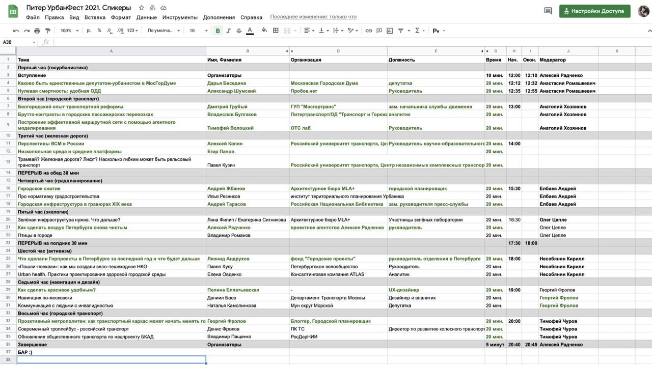Open the text color picker

click(250, 31)
